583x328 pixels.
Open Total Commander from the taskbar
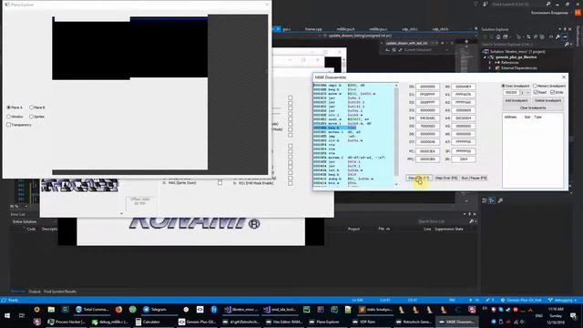(x=92, y=310)
